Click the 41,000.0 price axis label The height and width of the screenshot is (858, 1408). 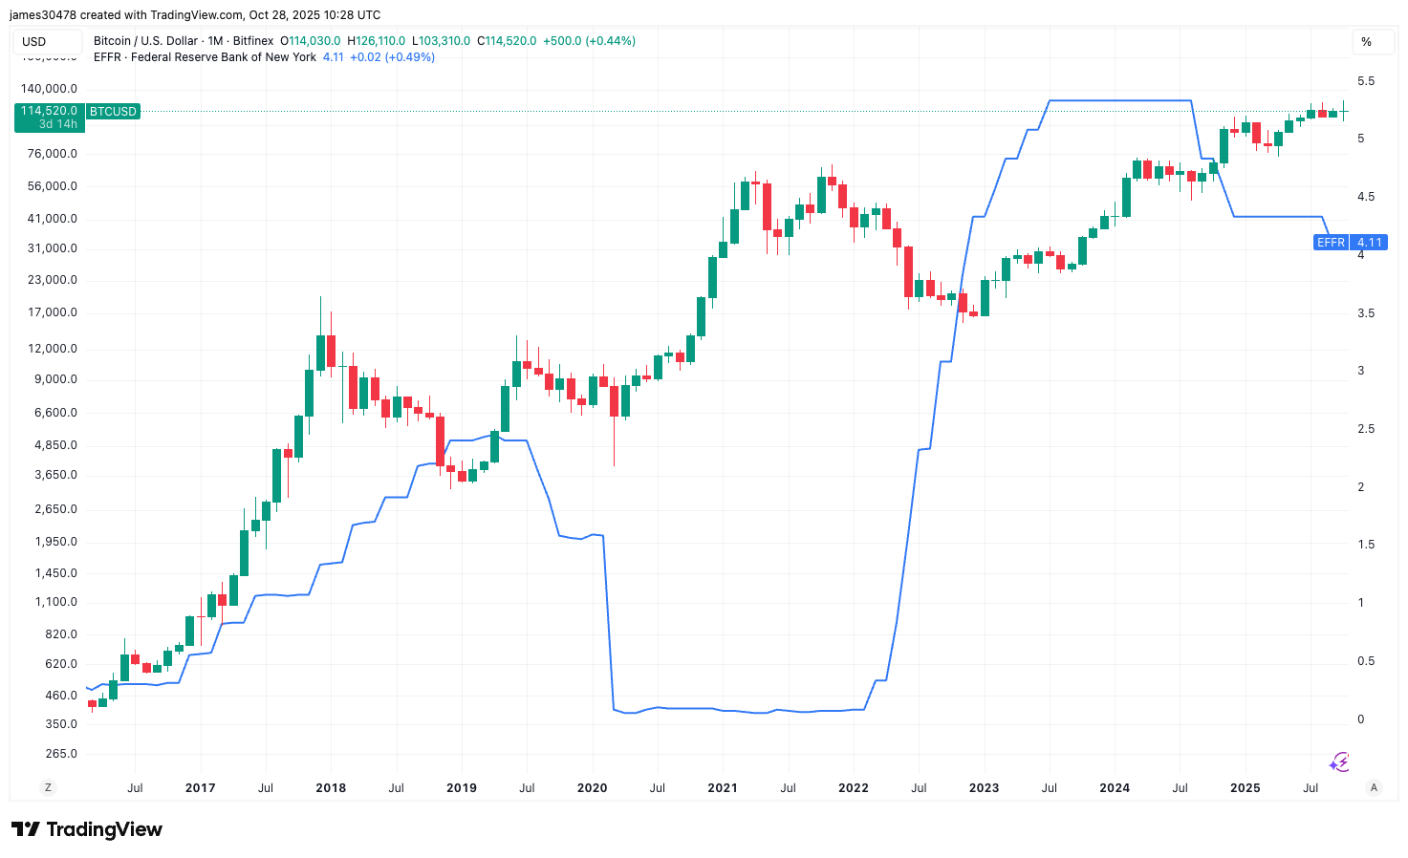point(52,219)
